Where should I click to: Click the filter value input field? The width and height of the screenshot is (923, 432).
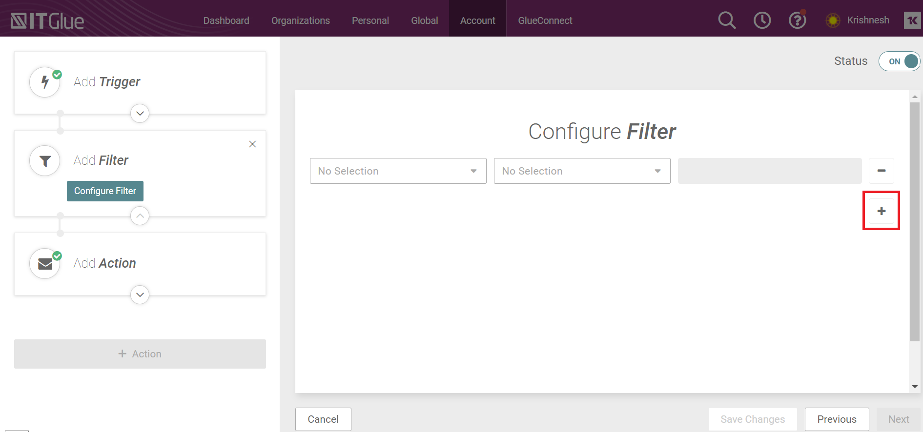770,171
